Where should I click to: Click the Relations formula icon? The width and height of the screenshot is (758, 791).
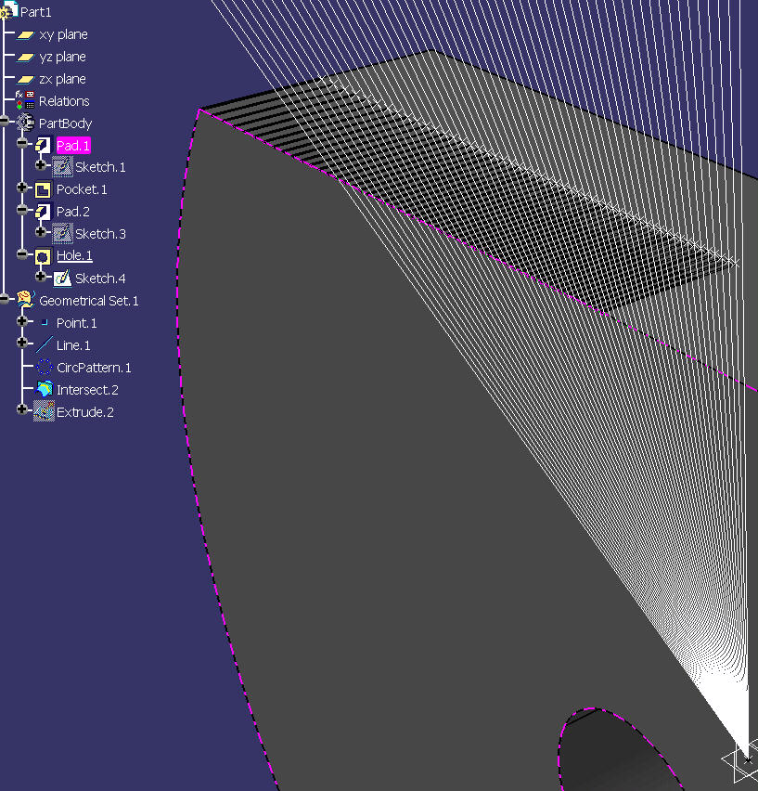point(25,100)
